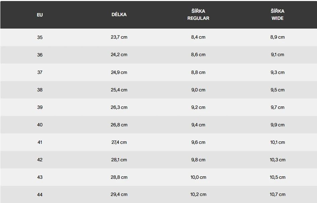Select the EU size 44 cell
317x203 pixels.
(x=40, y=195)
